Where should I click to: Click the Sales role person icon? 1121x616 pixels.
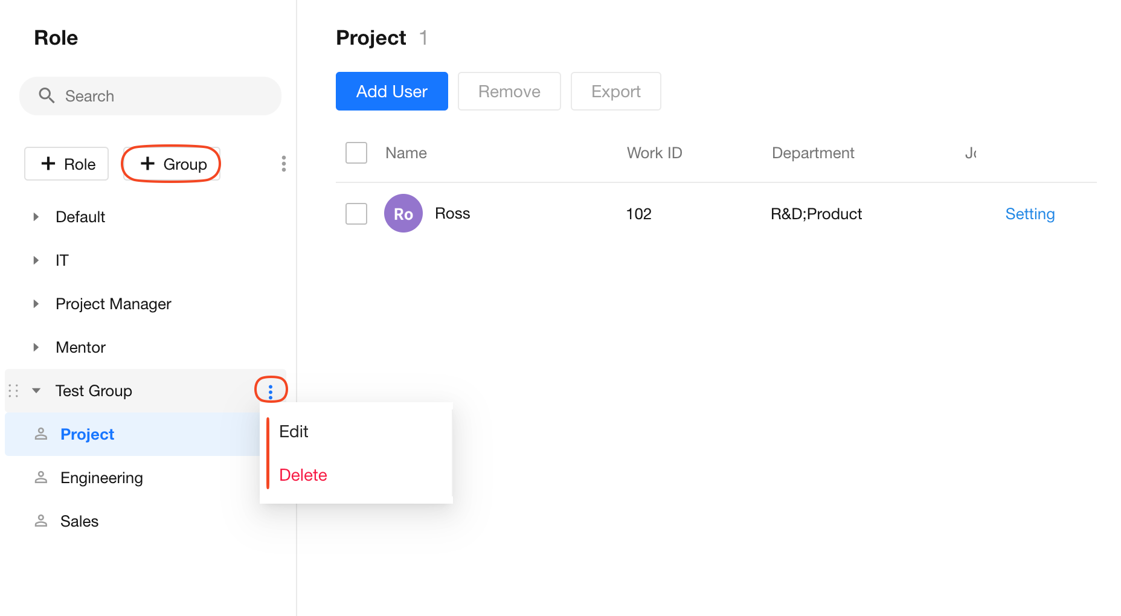point(41,521)
